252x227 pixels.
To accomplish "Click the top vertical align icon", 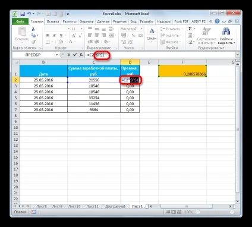I will 90,29.
